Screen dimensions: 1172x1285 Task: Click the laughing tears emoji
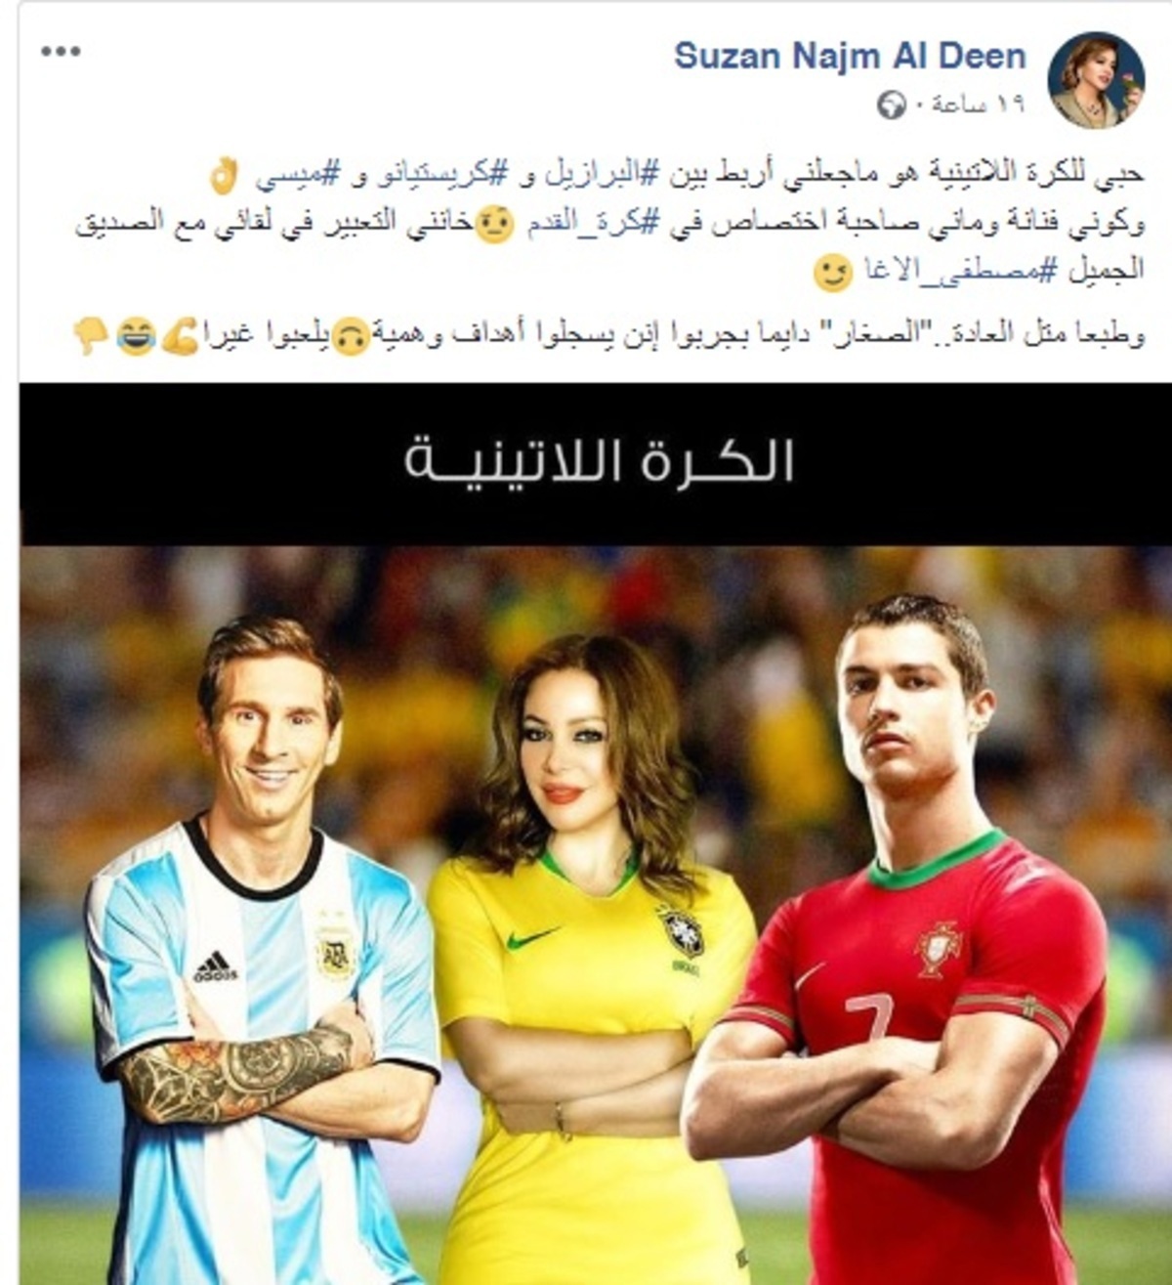click(x=135, y=337)
